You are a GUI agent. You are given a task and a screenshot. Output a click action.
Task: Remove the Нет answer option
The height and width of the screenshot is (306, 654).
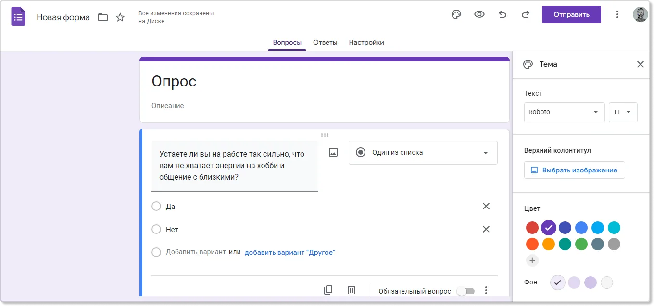[x=486, y=229]
